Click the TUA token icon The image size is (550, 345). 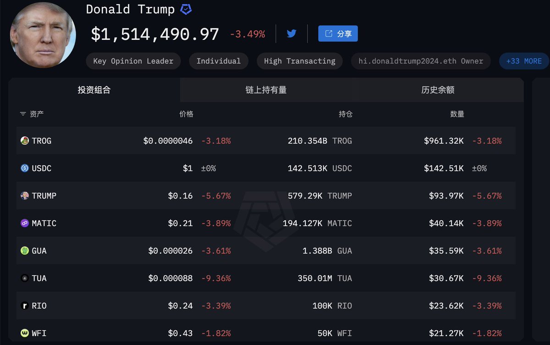[x=25, y=278]
